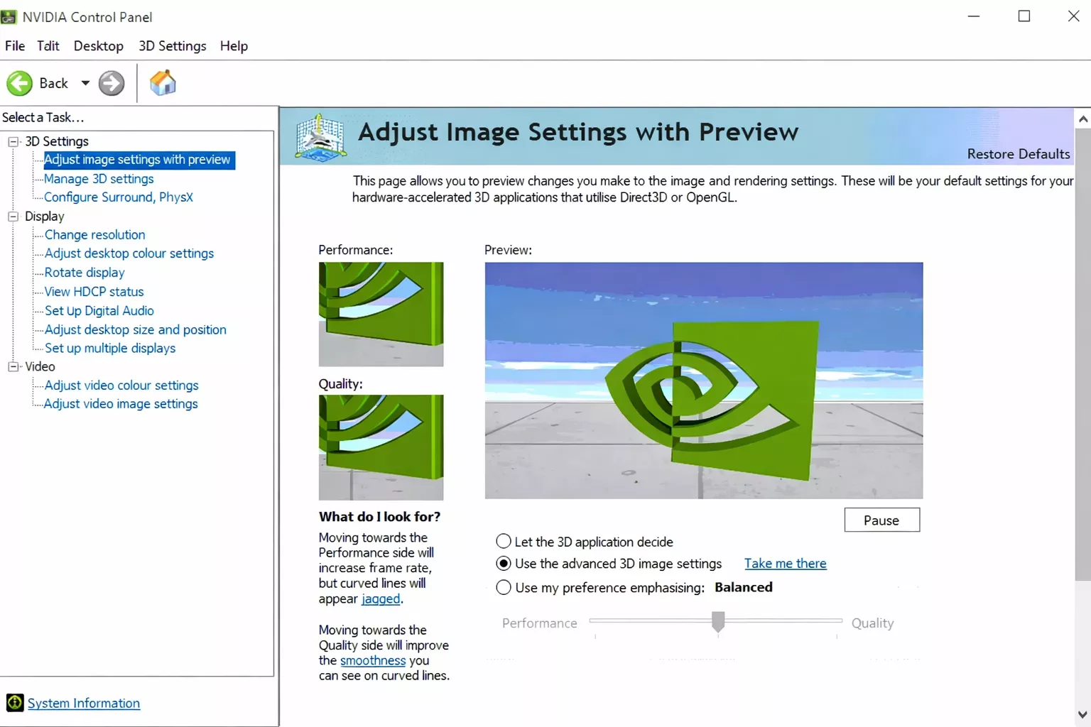Click the Quality sample thumbnail
The image size is (1091, 727).
pos(381,447)
